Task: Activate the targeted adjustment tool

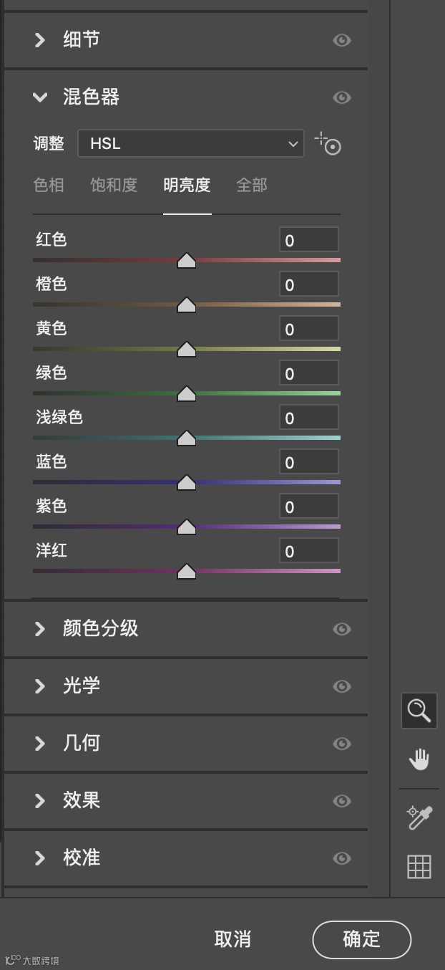Action: coord(328,143)
